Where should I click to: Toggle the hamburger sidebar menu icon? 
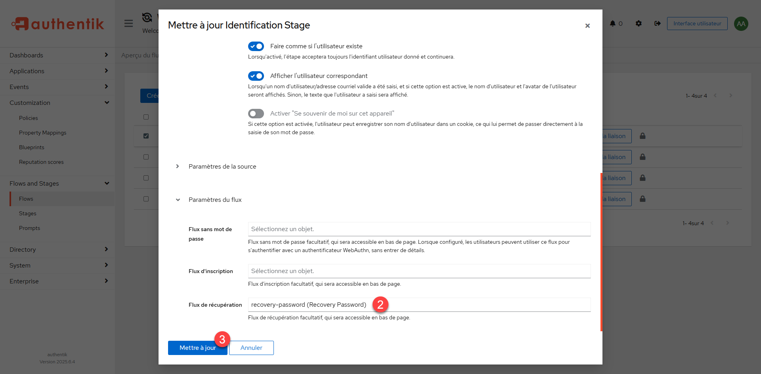click(128, 23)
